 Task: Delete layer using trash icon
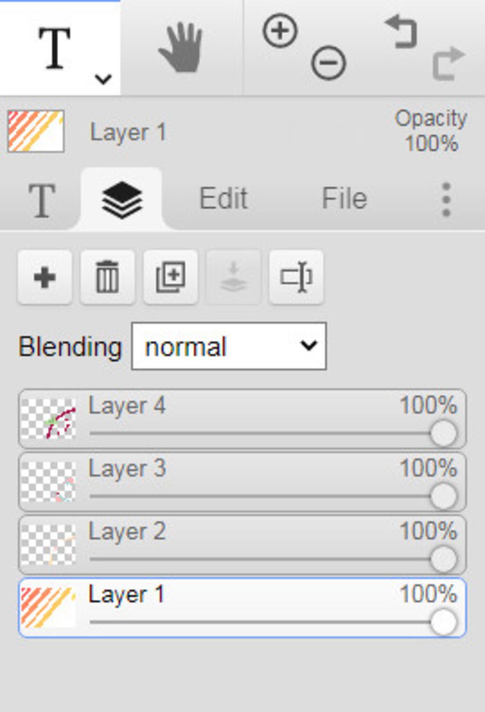[x=108, y=277]
